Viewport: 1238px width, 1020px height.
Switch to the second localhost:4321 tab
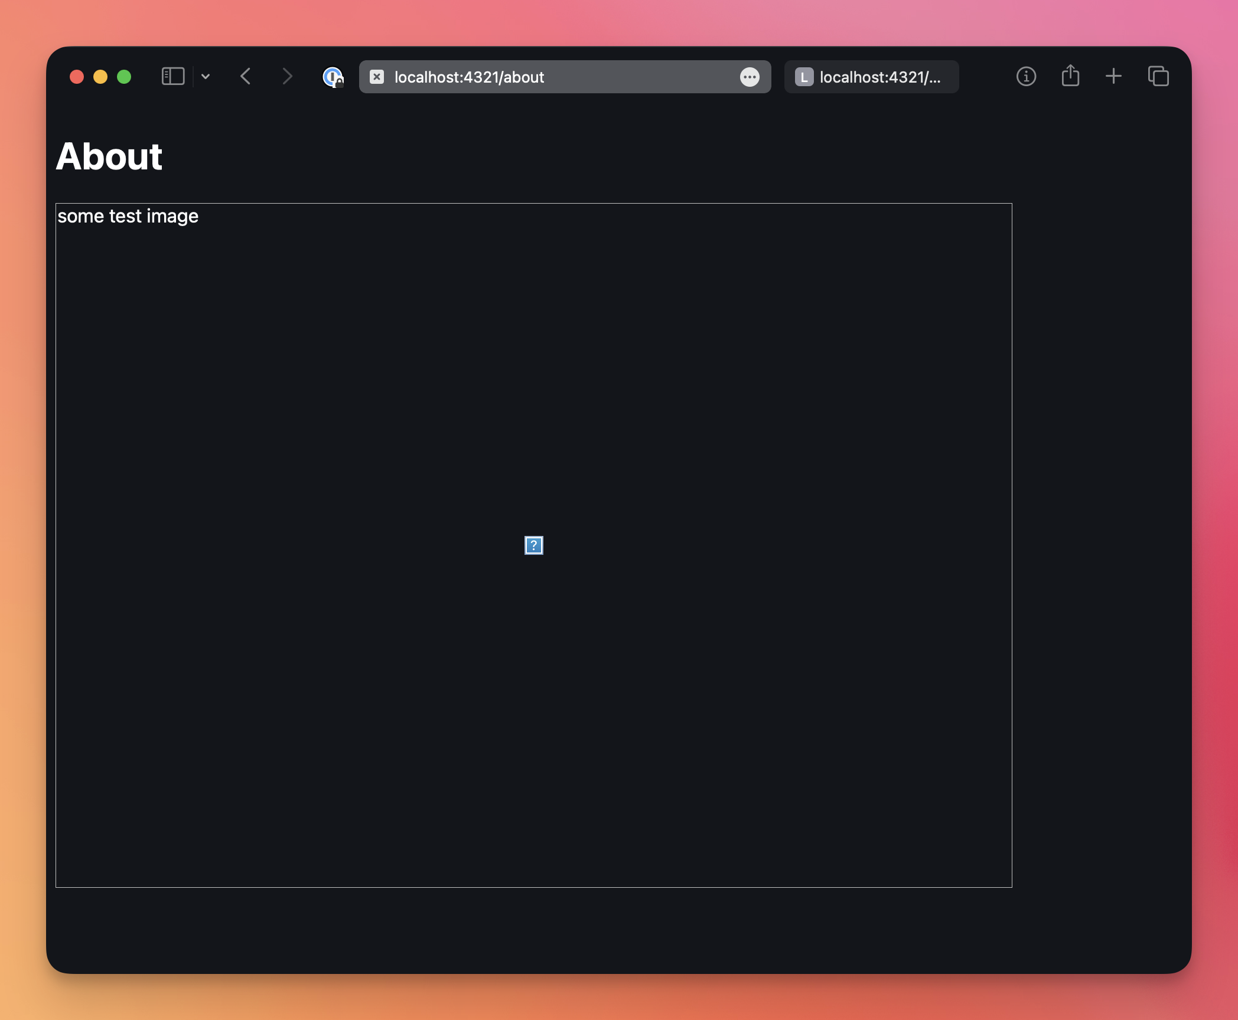880,77
